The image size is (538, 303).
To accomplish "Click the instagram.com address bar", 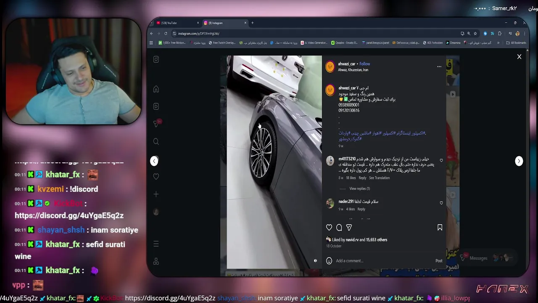I will pyautogui.click(x=315, y=34).
